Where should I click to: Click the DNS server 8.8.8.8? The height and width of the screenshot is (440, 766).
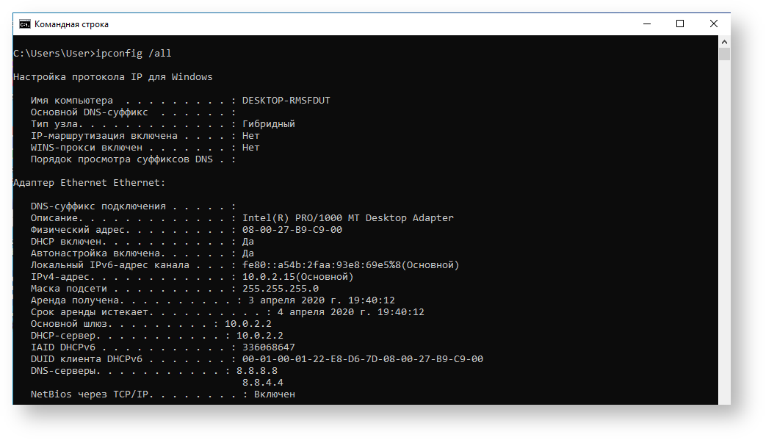pyautogui.click(x=259, y=371)
